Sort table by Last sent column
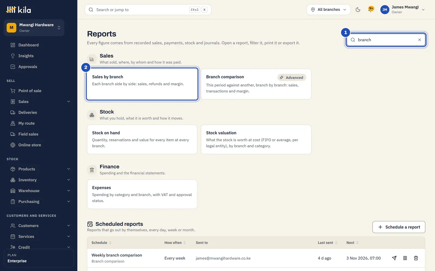 (328, 243)
